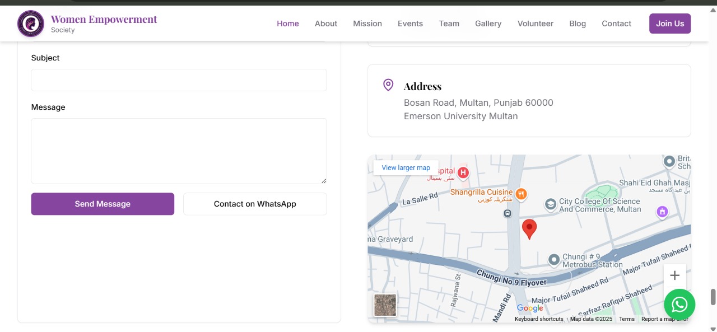Screen dimensions: 717x332
Task: Click Contact on WhatsApp button
Action: 255,204
